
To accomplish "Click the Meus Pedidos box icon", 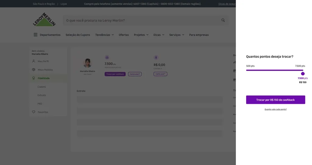I will (34, 70).
